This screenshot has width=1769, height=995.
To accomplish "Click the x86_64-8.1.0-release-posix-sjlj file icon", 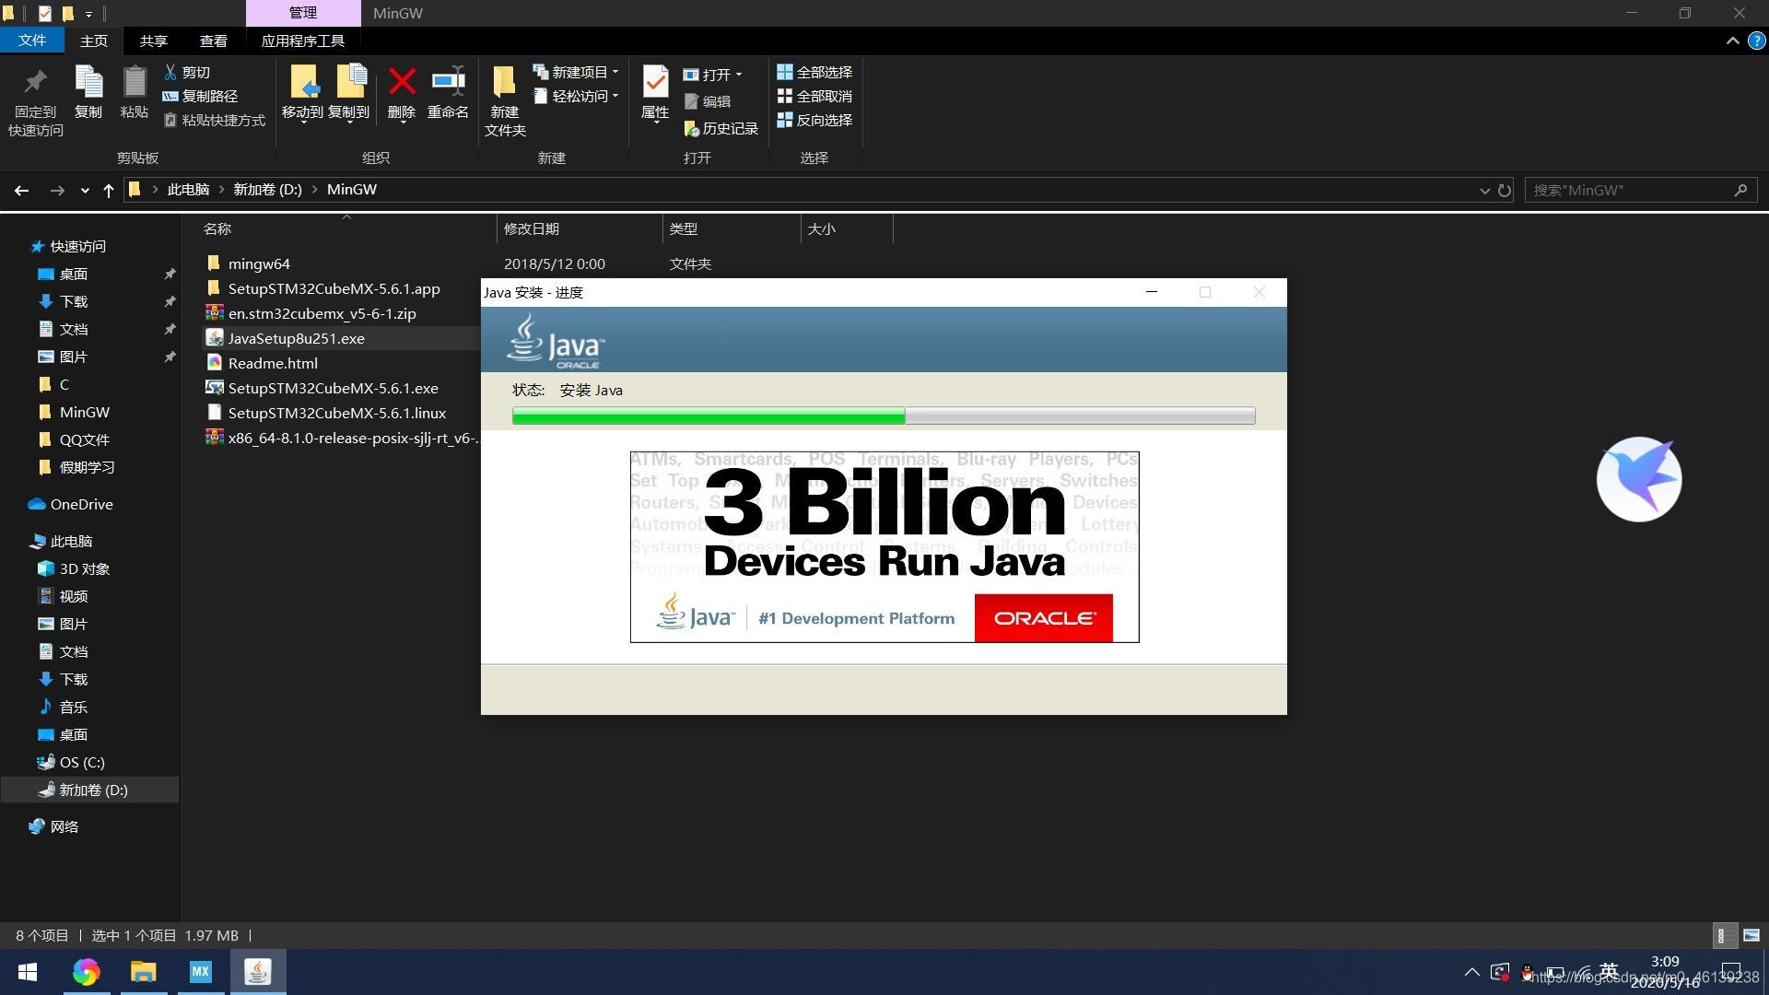I will [213, 438].
